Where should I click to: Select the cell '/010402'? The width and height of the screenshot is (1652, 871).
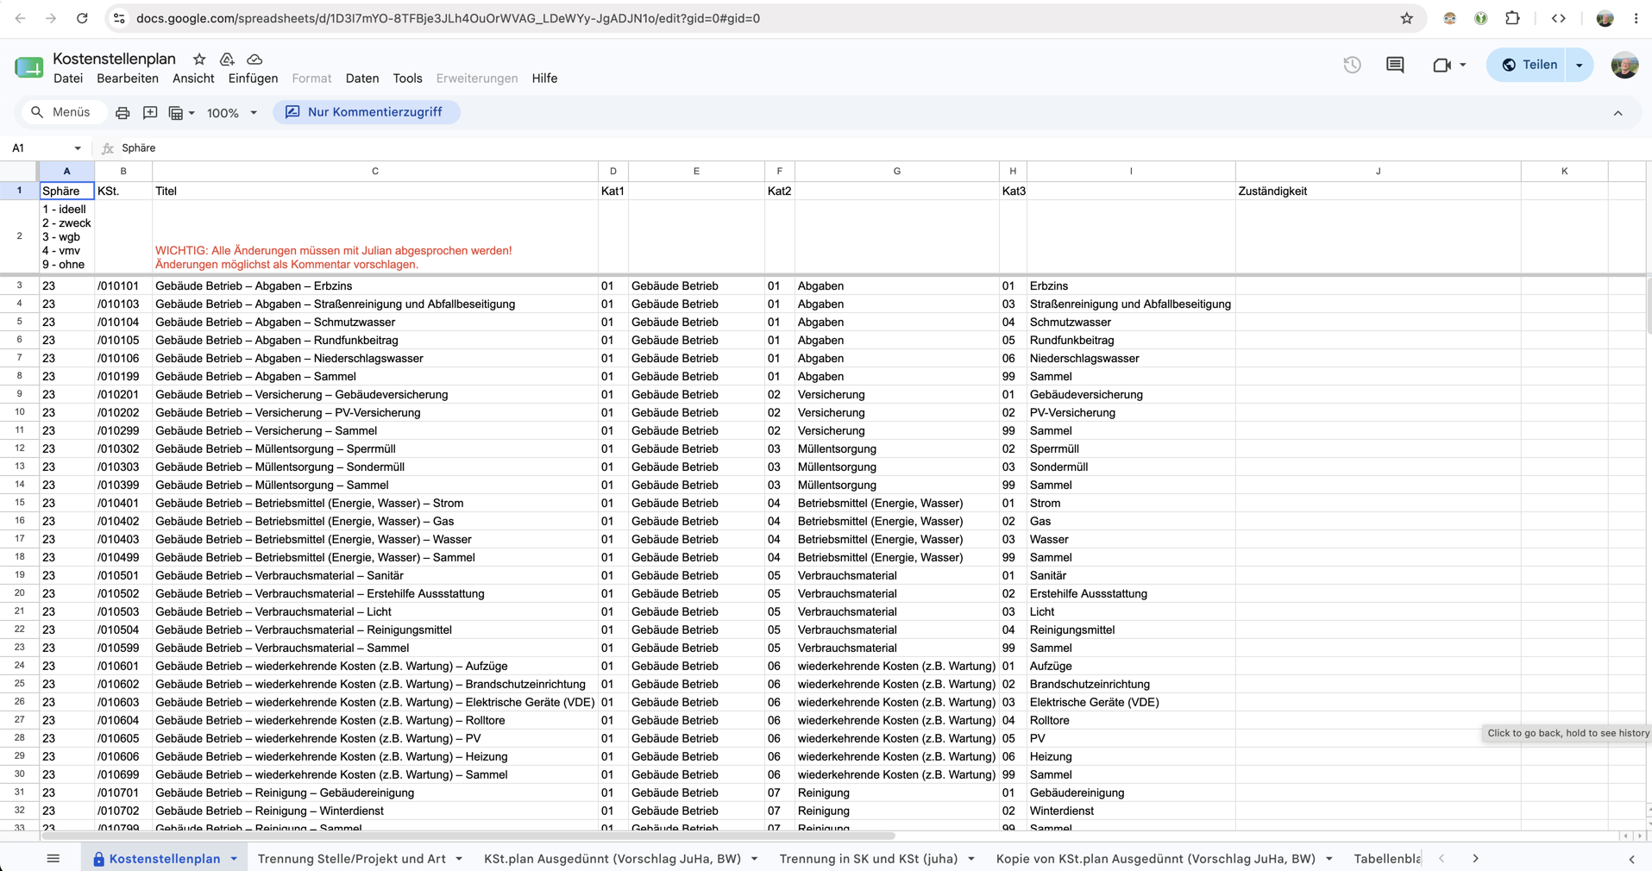(x=123, y=521)
